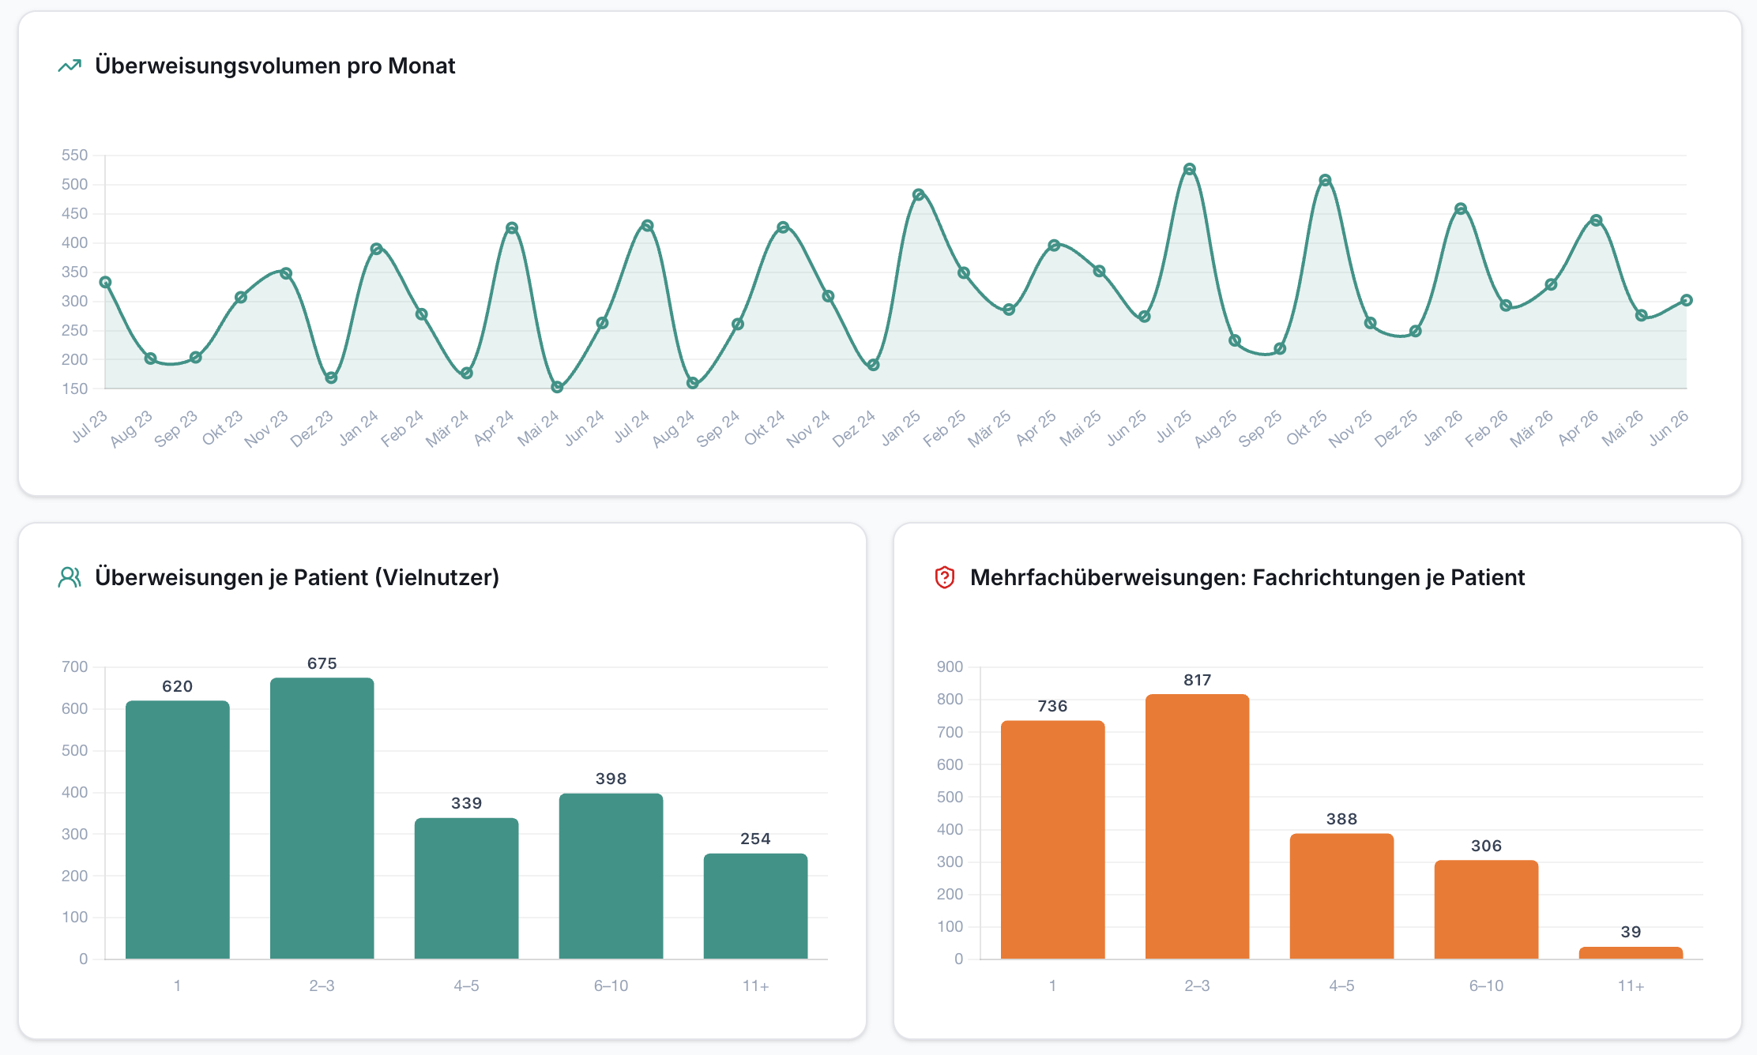Click the orange bar labeled 817

point(1198,827)
